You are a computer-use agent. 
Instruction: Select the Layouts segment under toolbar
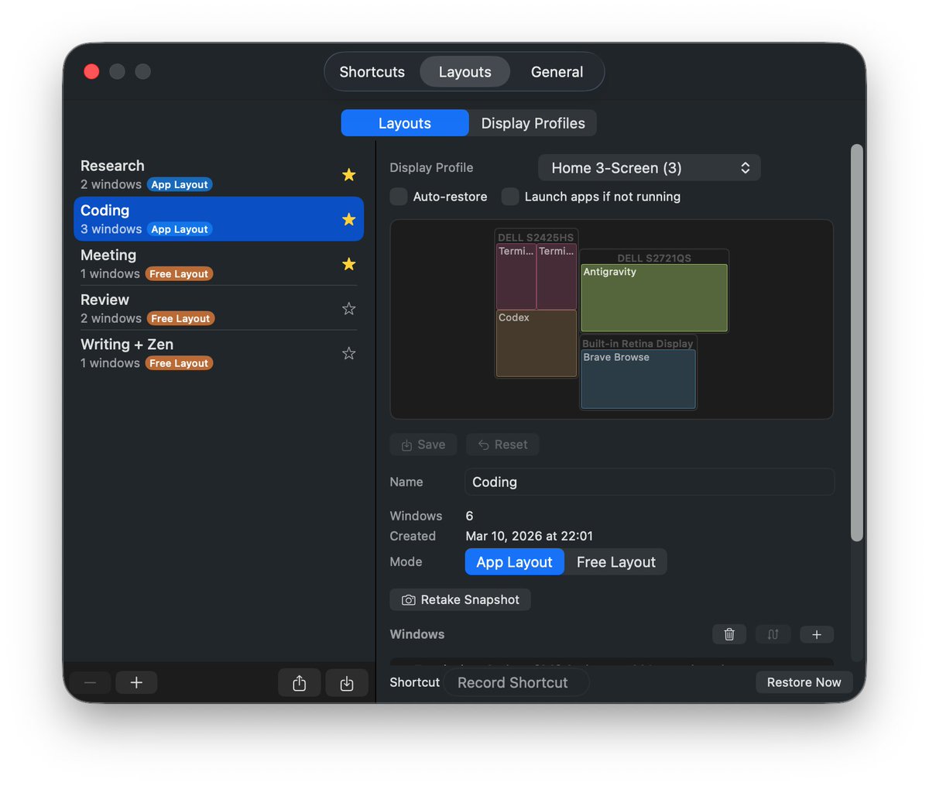405,123
